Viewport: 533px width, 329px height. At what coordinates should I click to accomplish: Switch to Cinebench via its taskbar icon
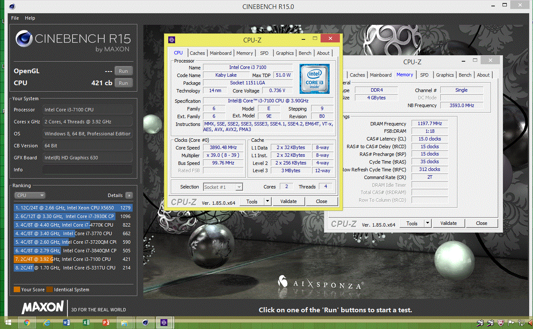pyautogui.click(x=145, y=323)
